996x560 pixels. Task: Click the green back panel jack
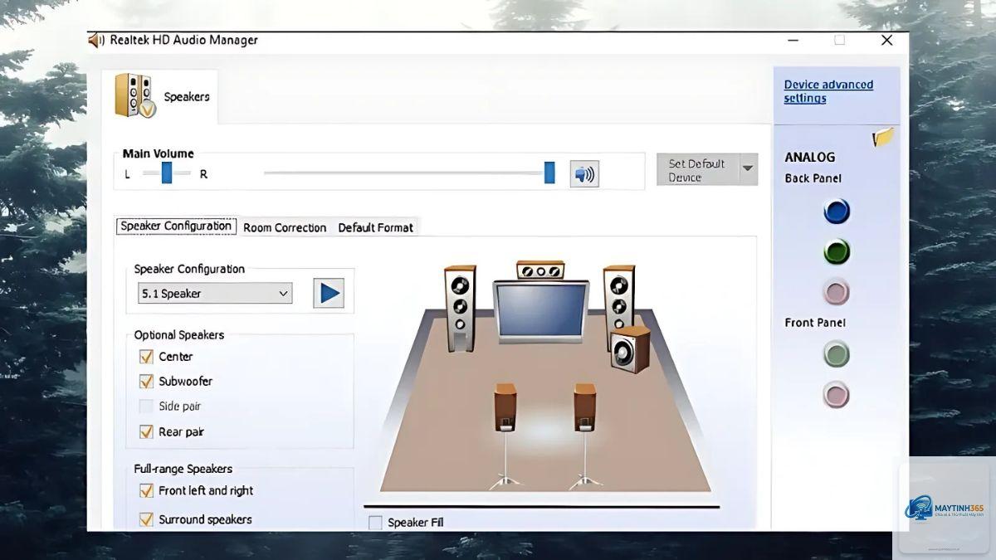[x=837, y=252]
